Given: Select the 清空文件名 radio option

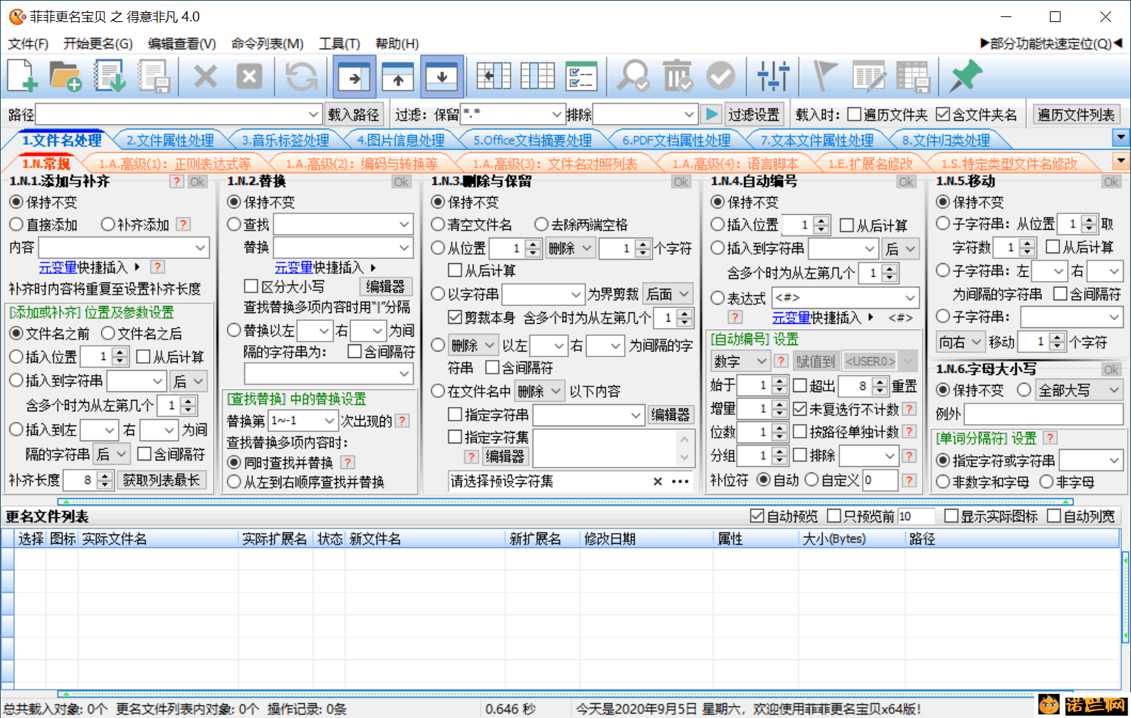Looking at the screenshot, I should click(x=438, y=225).
